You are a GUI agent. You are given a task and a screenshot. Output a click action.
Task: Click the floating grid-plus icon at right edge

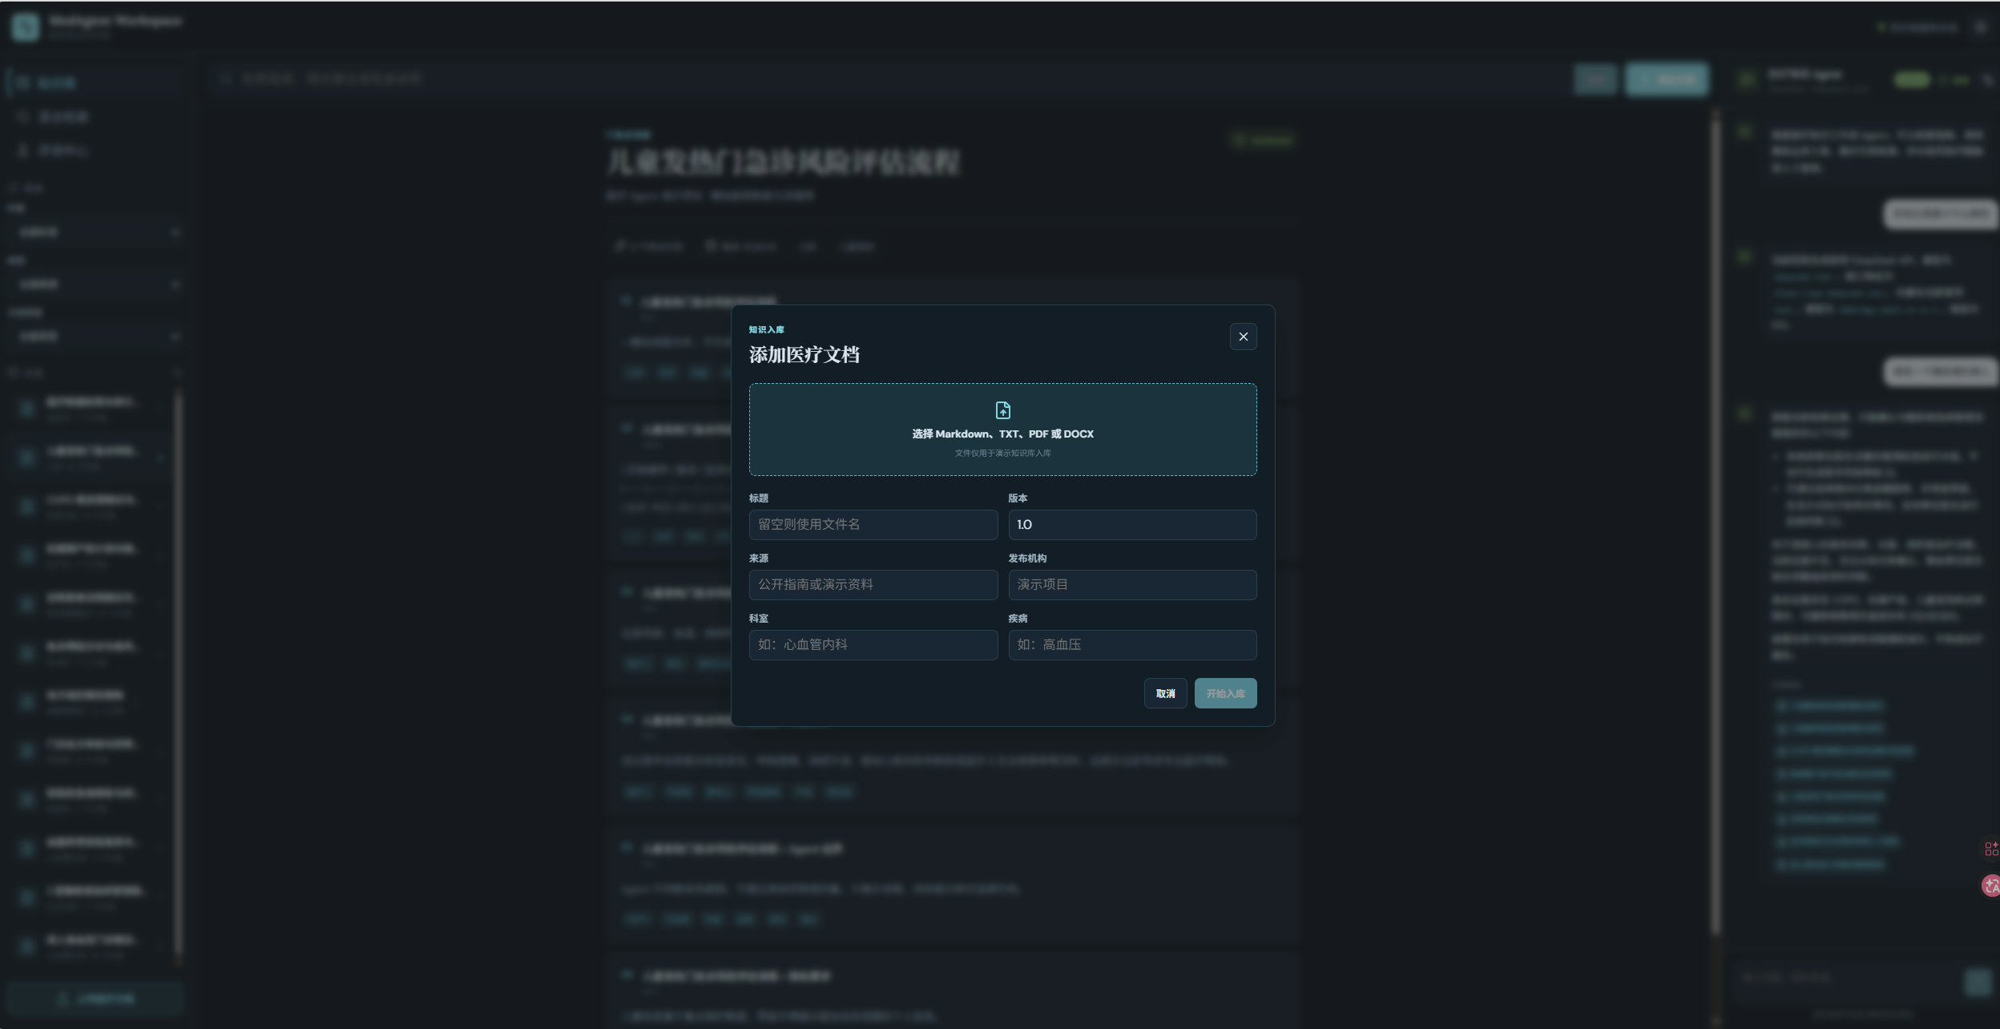[x=1991, y=849]
